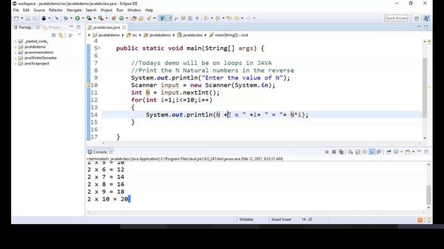Click main(String[]) : void in the breadcrumb

point(231,35)
